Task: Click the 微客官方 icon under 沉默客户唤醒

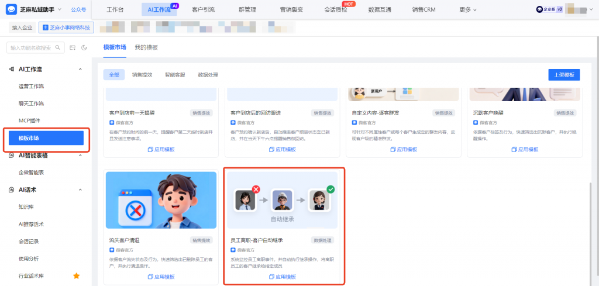Action: 476,123
